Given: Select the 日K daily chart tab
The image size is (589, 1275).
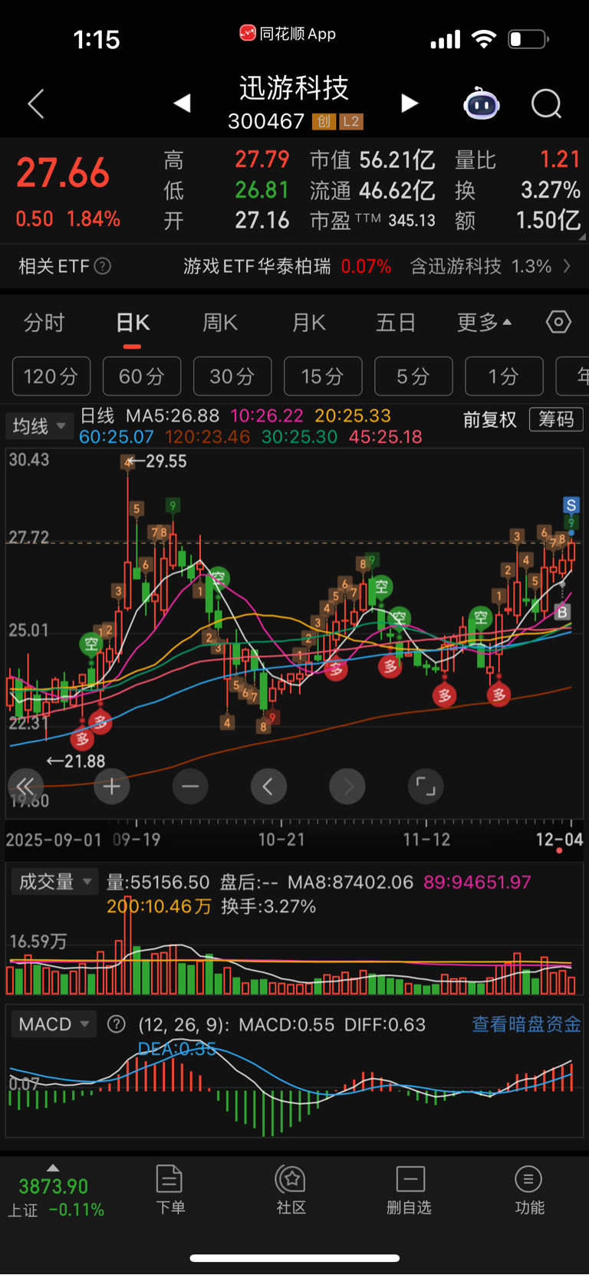Looking at the screenshot, I should pyautogui.click(x=133, y=323).
